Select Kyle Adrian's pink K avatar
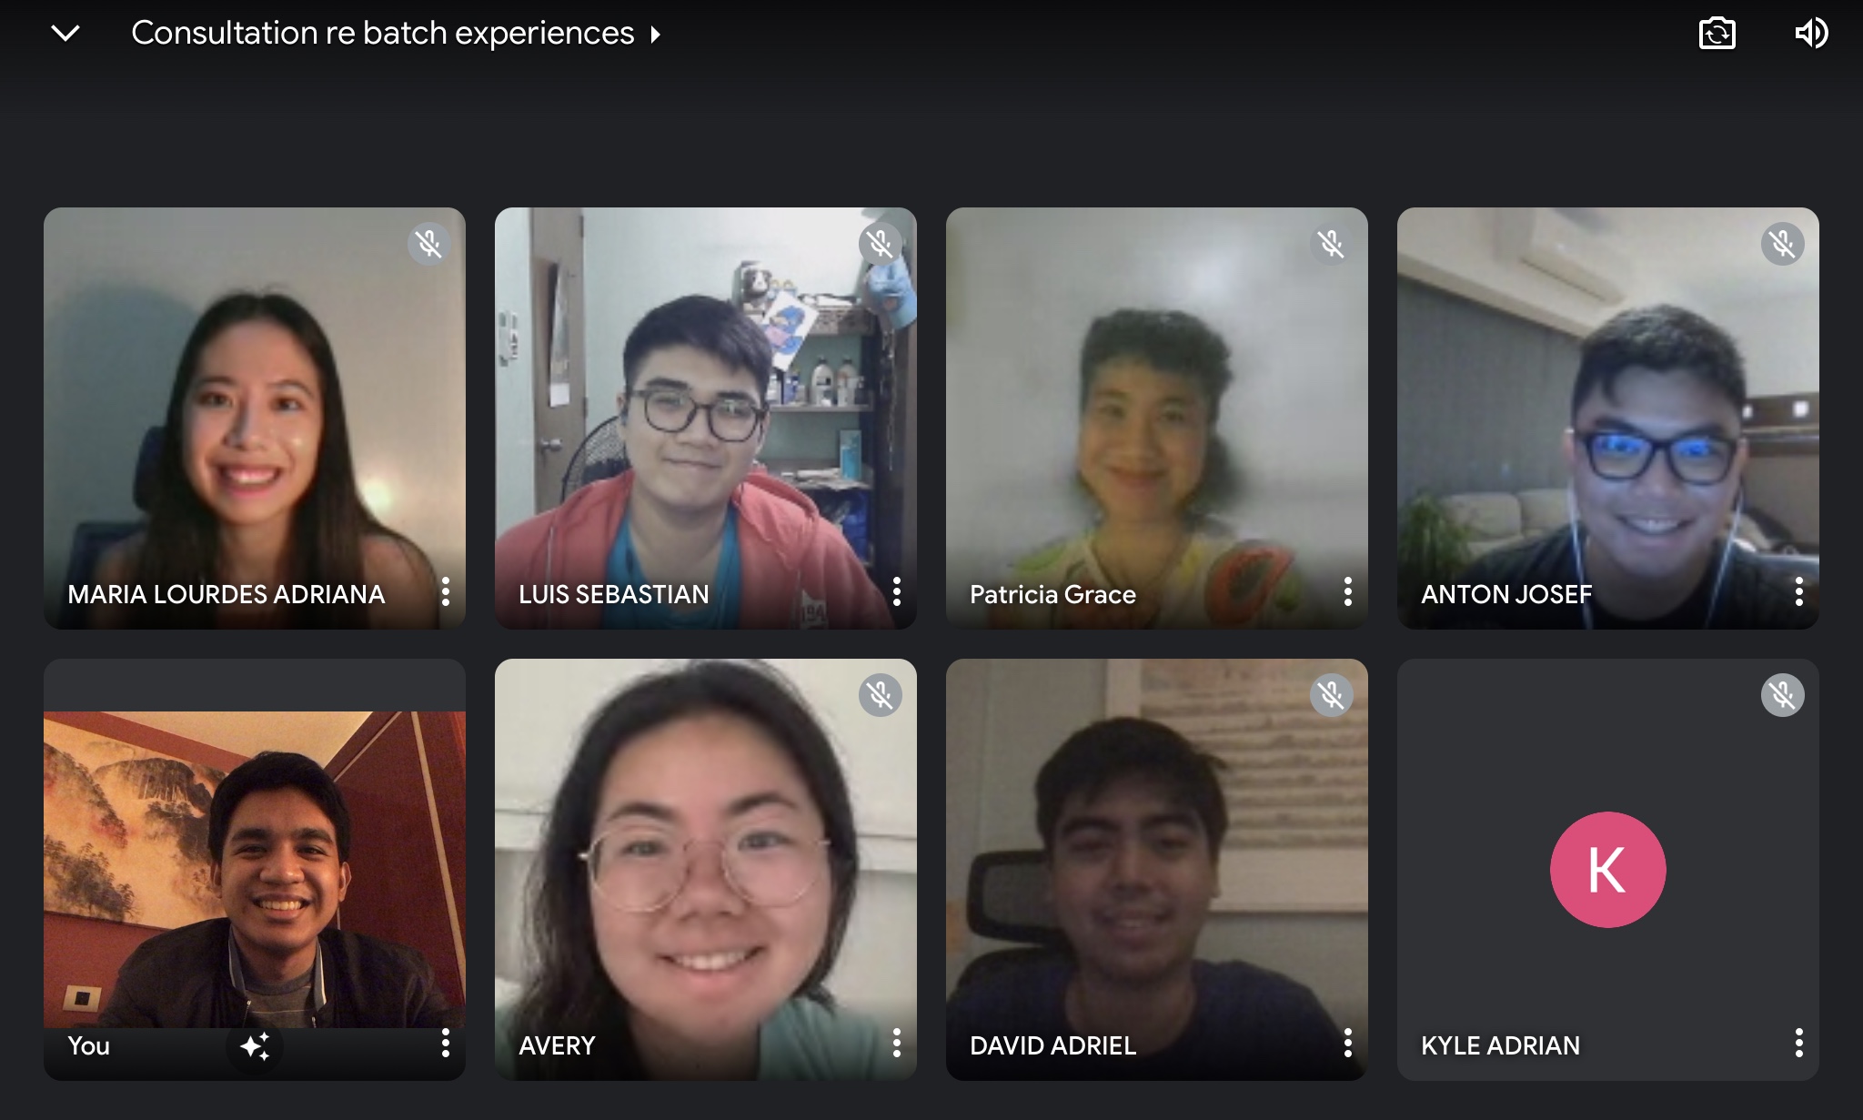Viewport: 1863px width, 1120px height. (x=1607, y=870)
